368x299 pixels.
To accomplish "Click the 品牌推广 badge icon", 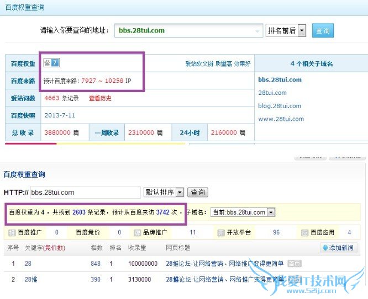I will [137, 233].
